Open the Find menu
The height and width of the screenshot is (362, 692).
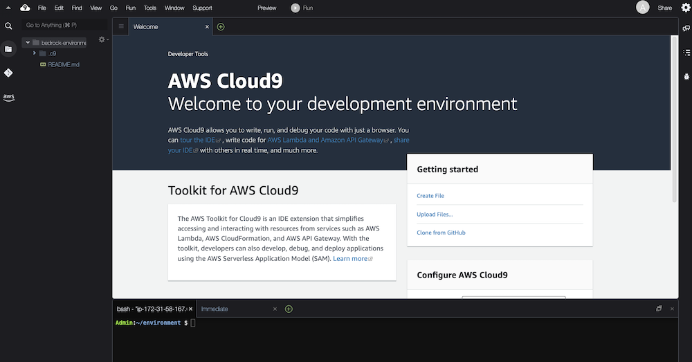pyautogui.click(x=77, y=8)
